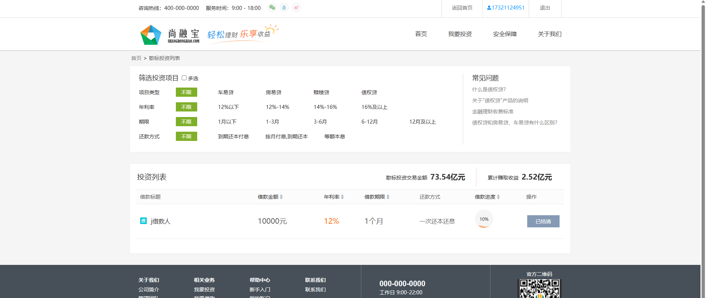The image size is (706, 298).
Task: Click the 债 tag icon beside j借款人
Action: point(143,221)
